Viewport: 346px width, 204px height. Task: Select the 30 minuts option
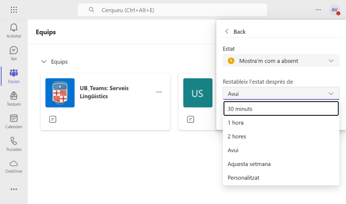[281, 109]
